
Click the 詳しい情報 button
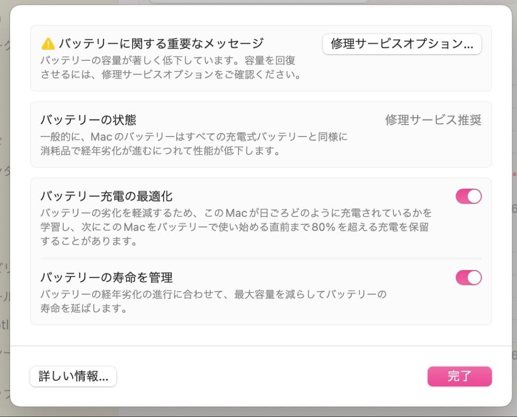point(73,376)
